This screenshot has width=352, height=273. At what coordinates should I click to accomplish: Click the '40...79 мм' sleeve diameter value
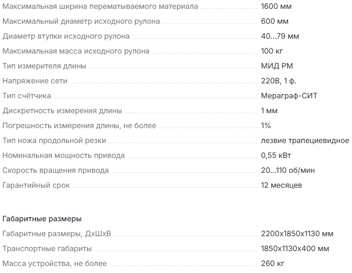(x=280, y=36)
